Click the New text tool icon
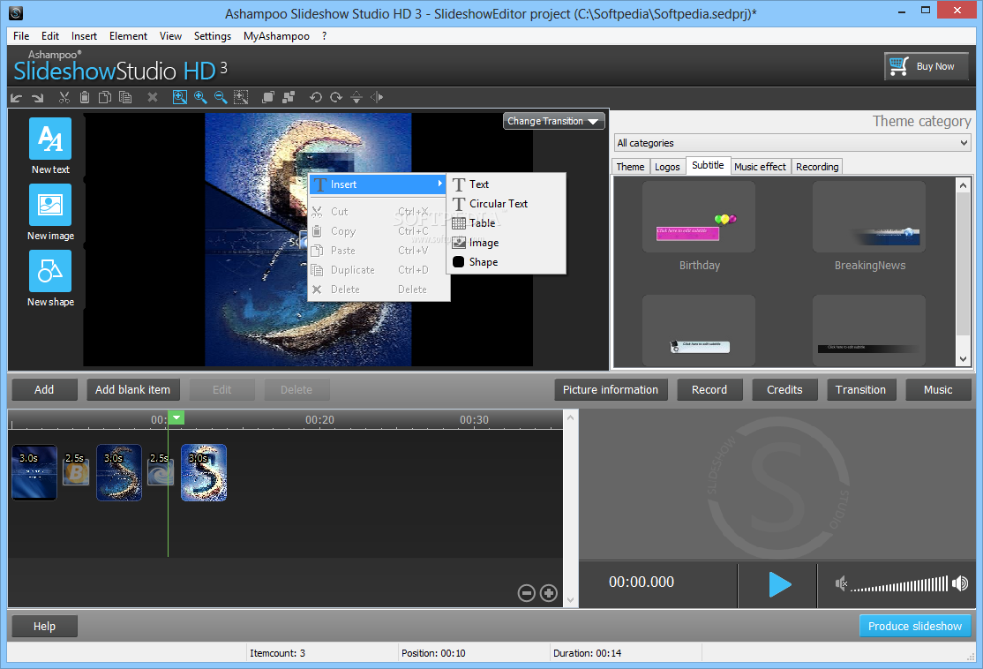This screenshot has height=669, width=983. click(x=50, y=139)
